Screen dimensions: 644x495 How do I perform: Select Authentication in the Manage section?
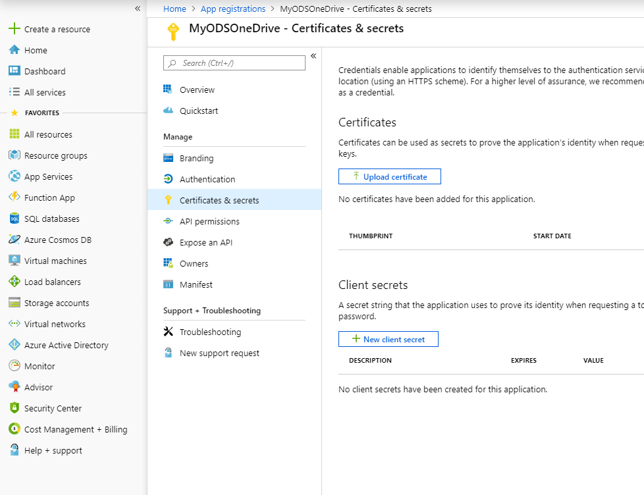click(x=207, y=179)
